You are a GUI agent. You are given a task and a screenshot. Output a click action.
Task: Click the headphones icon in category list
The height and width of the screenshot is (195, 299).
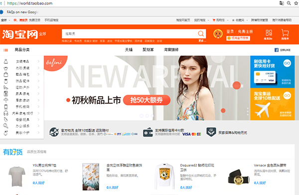(6, 113)
